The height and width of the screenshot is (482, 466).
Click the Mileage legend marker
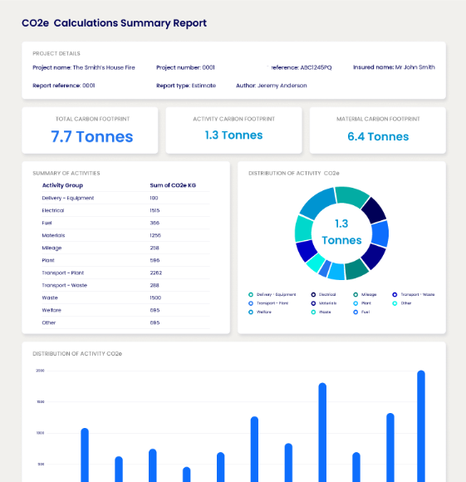[356, 294]
